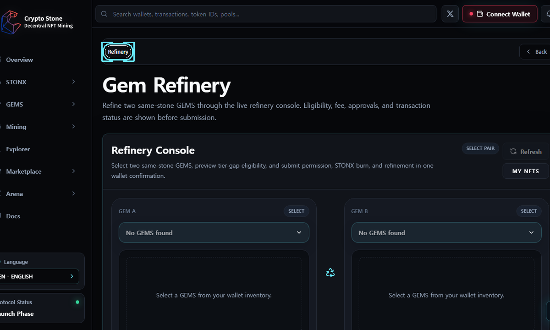
Task: Open the X (Twitter) link icon
Action: (450, 14)
